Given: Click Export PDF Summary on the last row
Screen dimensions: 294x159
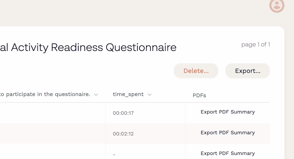Looking at the screenshot, I should coord(228,153).
